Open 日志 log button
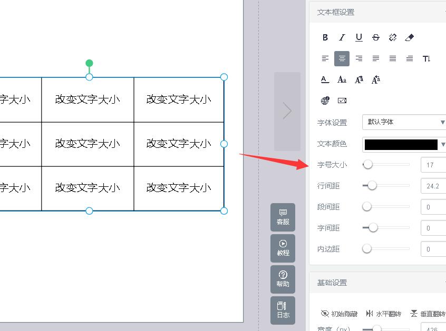Image resolution: width=446 pixels, height=331 pixels. (283, 310)
